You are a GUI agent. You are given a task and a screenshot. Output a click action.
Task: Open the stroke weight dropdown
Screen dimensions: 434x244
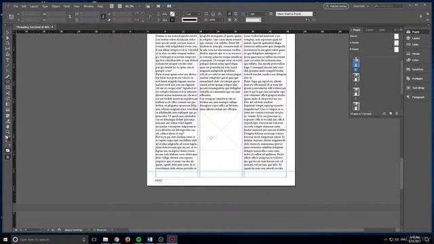[x=199, y=14]
